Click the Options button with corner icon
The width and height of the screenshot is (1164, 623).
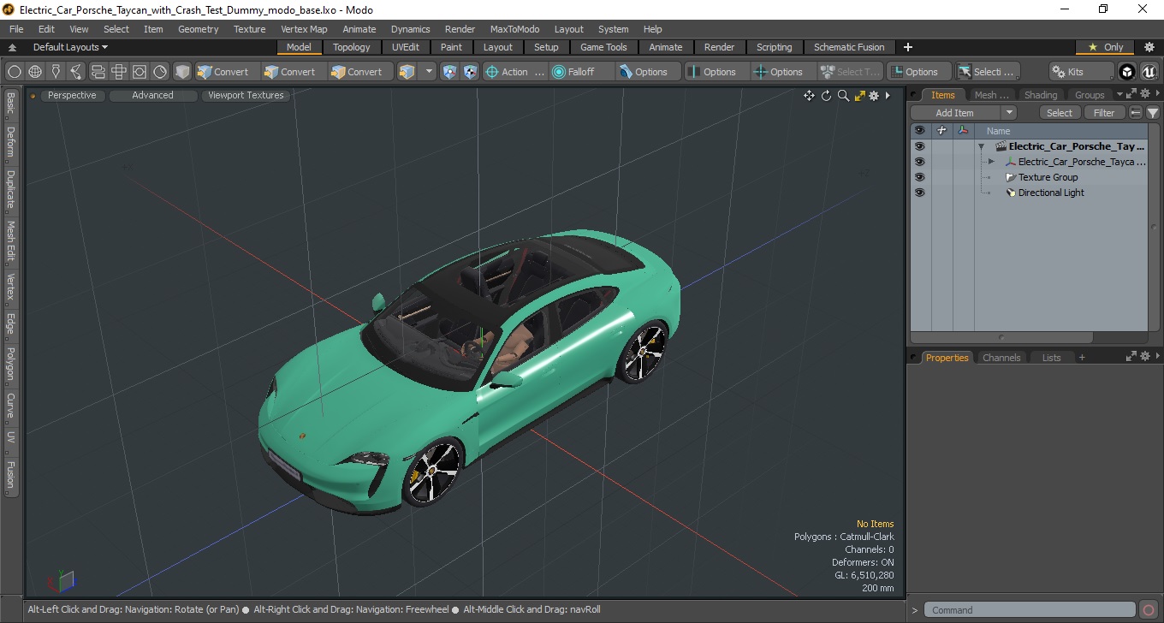tap(919, 72)
